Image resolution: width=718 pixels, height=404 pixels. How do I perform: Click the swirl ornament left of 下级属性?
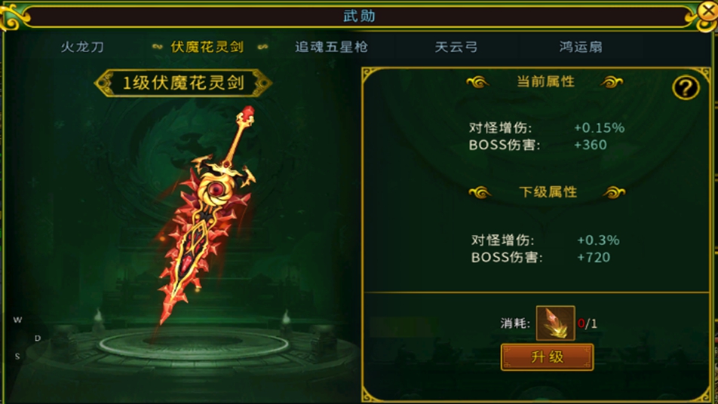pos(480,193)
